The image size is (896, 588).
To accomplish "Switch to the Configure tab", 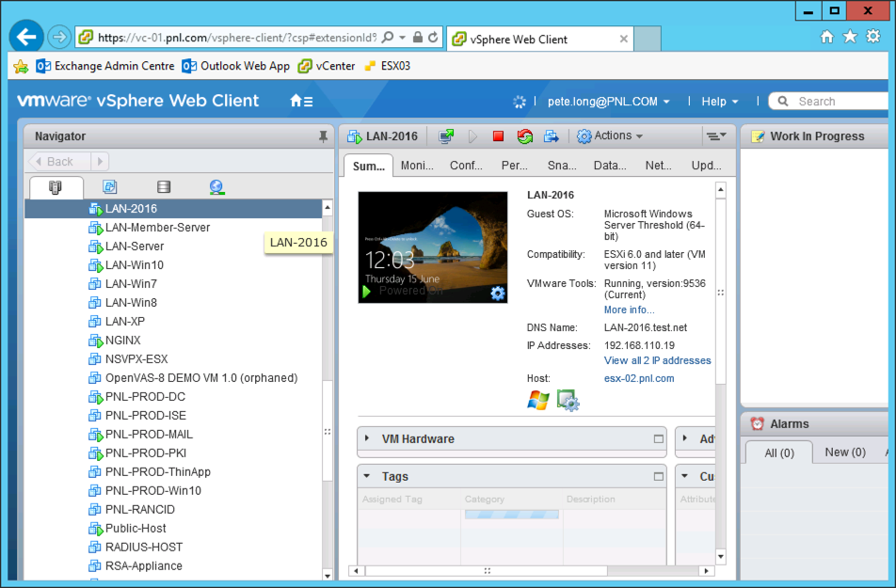I will (x=466, y=166).
